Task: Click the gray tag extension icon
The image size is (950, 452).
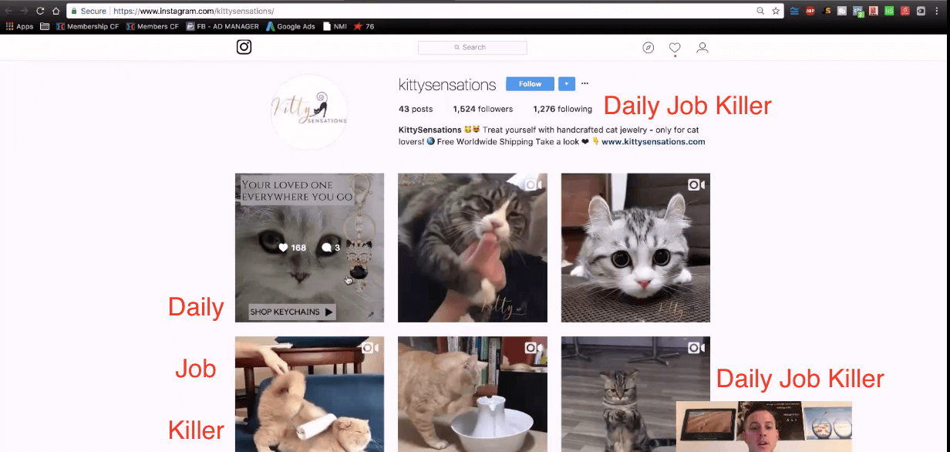Action: [x=921, y=11]
